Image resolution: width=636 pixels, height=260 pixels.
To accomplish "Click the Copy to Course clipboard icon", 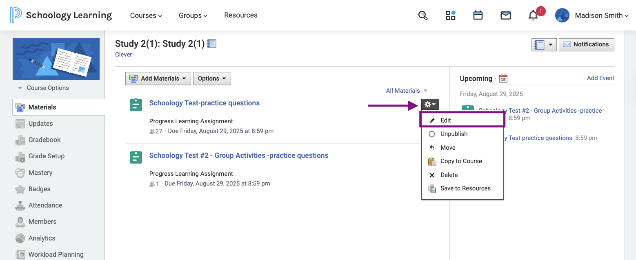I will pos(432,162).
